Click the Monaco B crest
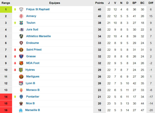This screenshot has height=113, width=155. 21,90
